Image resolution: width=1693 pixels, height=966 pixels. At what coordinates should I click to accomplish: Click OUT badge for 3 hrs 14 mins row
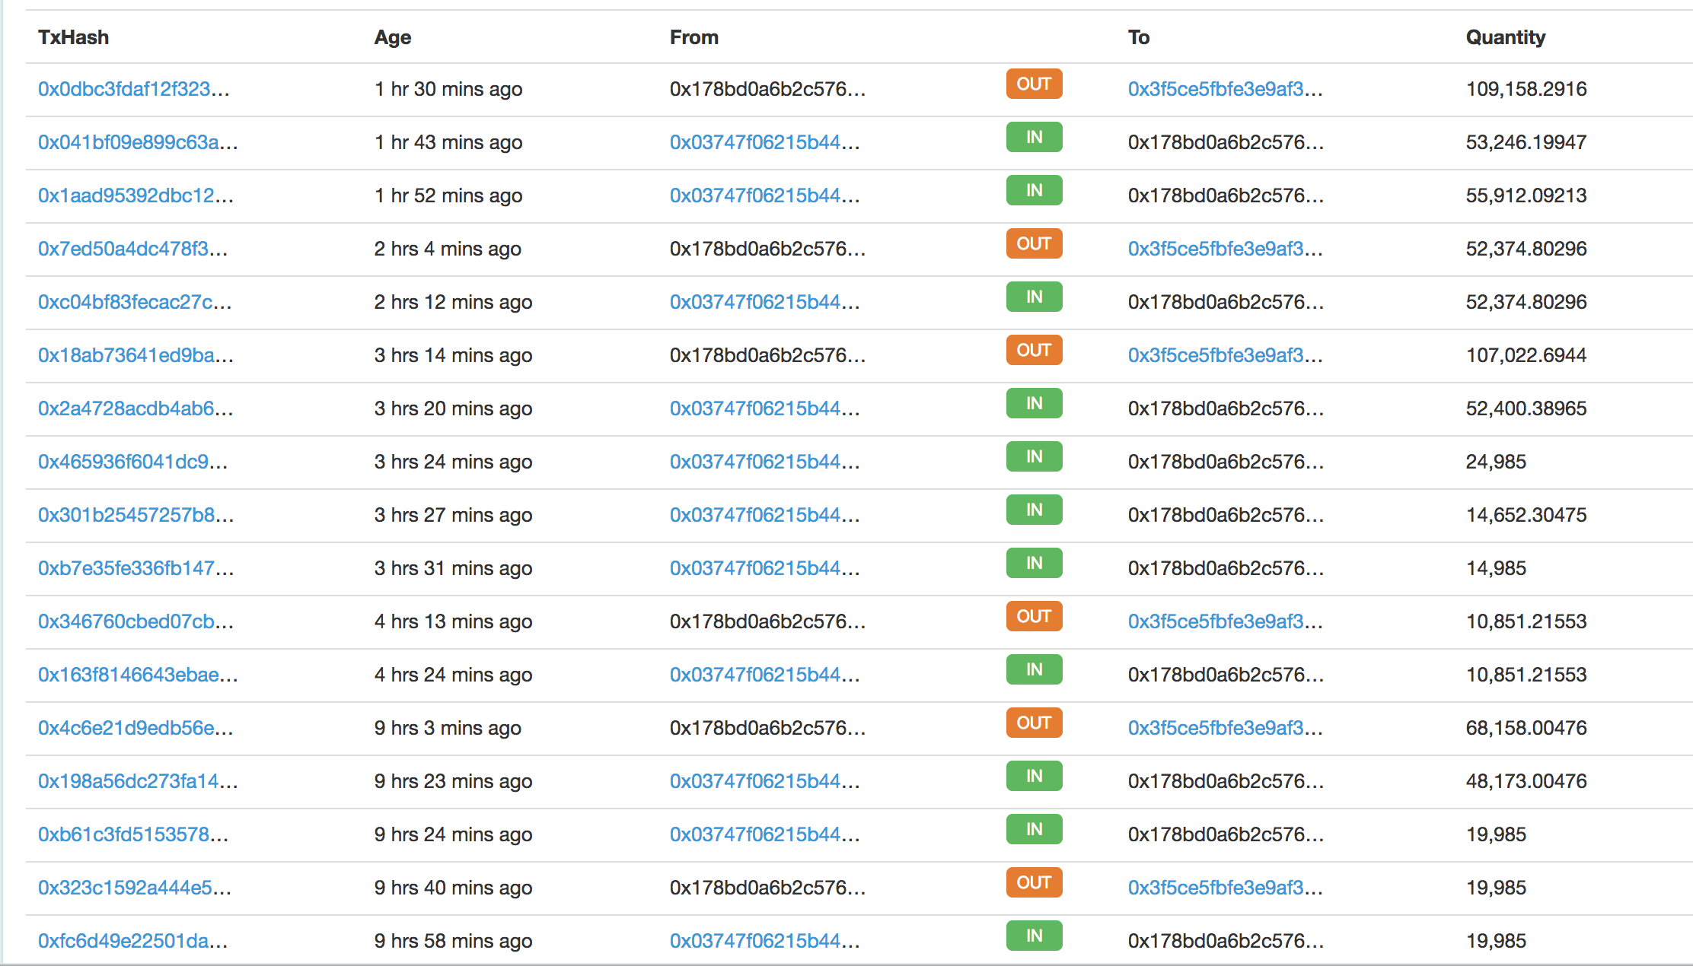click(1033, 351)
